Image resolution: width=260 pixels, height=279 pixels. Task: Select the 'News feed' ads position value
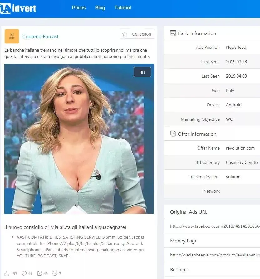point(236,47)
